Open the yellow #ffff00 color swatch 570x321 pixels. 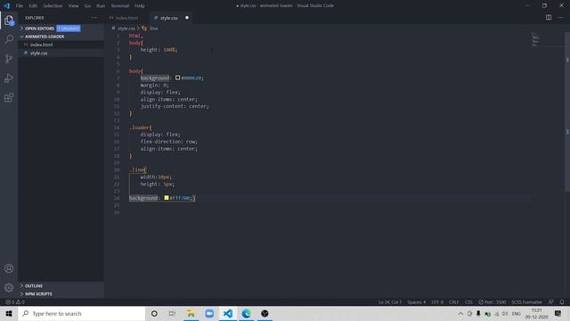167,198
